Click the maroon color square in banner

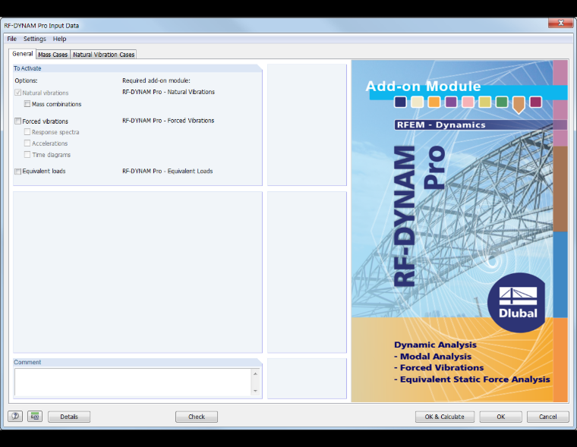pos(535,102)
